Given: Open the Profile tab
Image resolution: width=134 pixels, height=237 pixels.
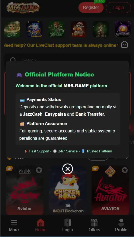Looking at the screenshot, I should pyautogui.click(x=121, y=226).
